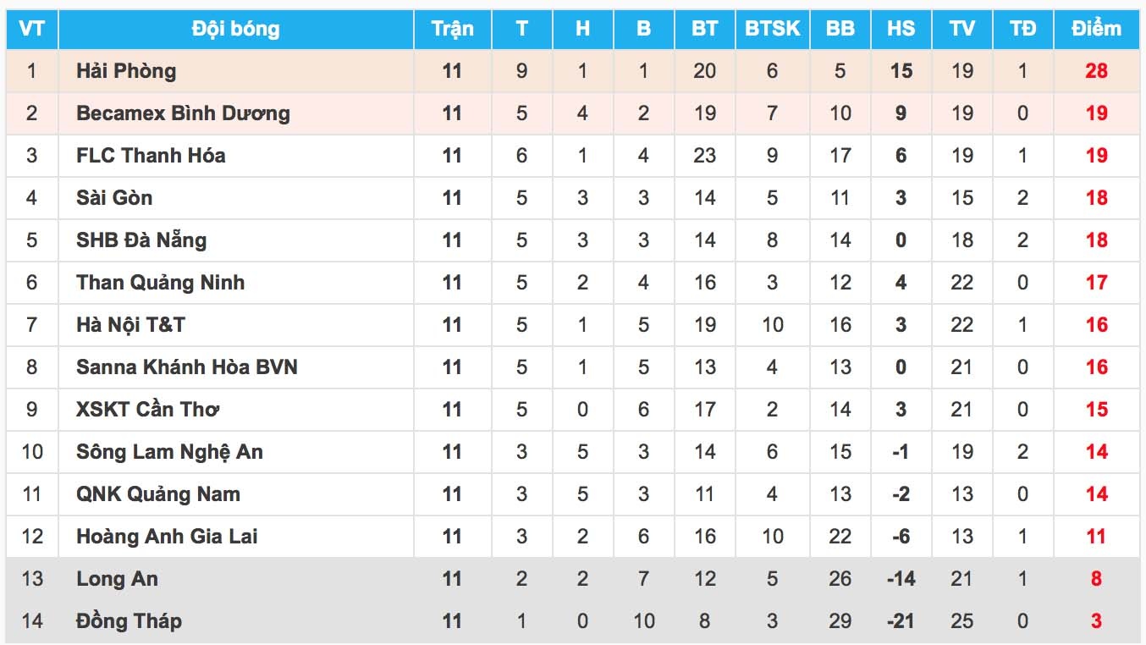Image resolution: width=1146 pixels, height=645 pixels.
Task: Click the VT column header
Action: click(32, 29)
